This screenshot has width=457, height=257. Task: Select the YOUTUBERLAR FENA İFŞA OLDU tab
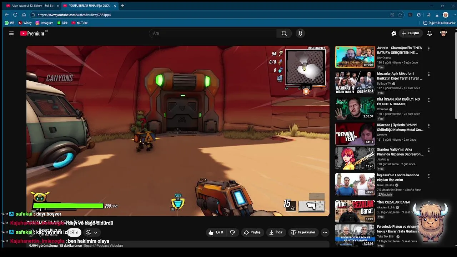89,6
